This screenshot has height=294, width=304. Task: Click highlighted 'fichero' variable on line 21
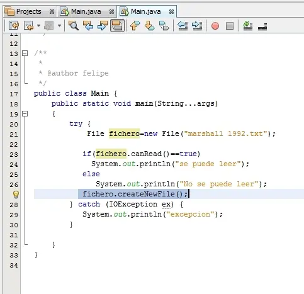124,133
